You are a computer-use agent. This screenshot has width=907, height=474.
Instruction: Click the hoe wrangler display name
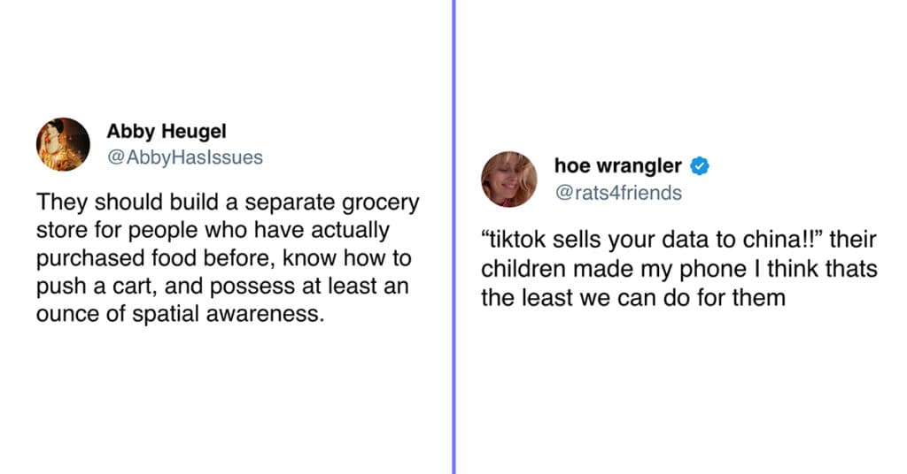617,165
